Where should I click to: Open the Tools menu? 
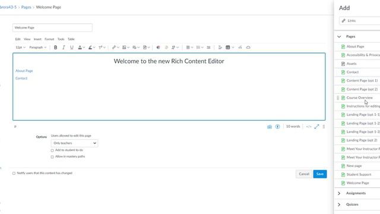click(61, 39)
